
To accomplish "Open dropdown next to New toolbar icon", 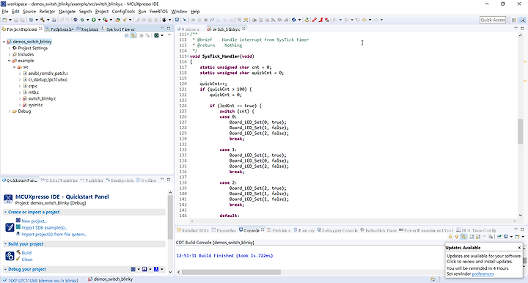I will [10, 20].
